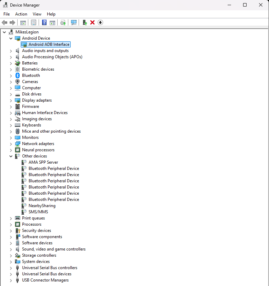This screenshot has height=286, width=269.
Task: Click the Keyboards category icon
Action: [18, 125]
